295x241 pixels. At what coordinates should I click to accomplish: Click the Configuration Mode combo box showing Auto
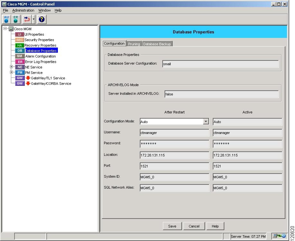click(174, 121)
